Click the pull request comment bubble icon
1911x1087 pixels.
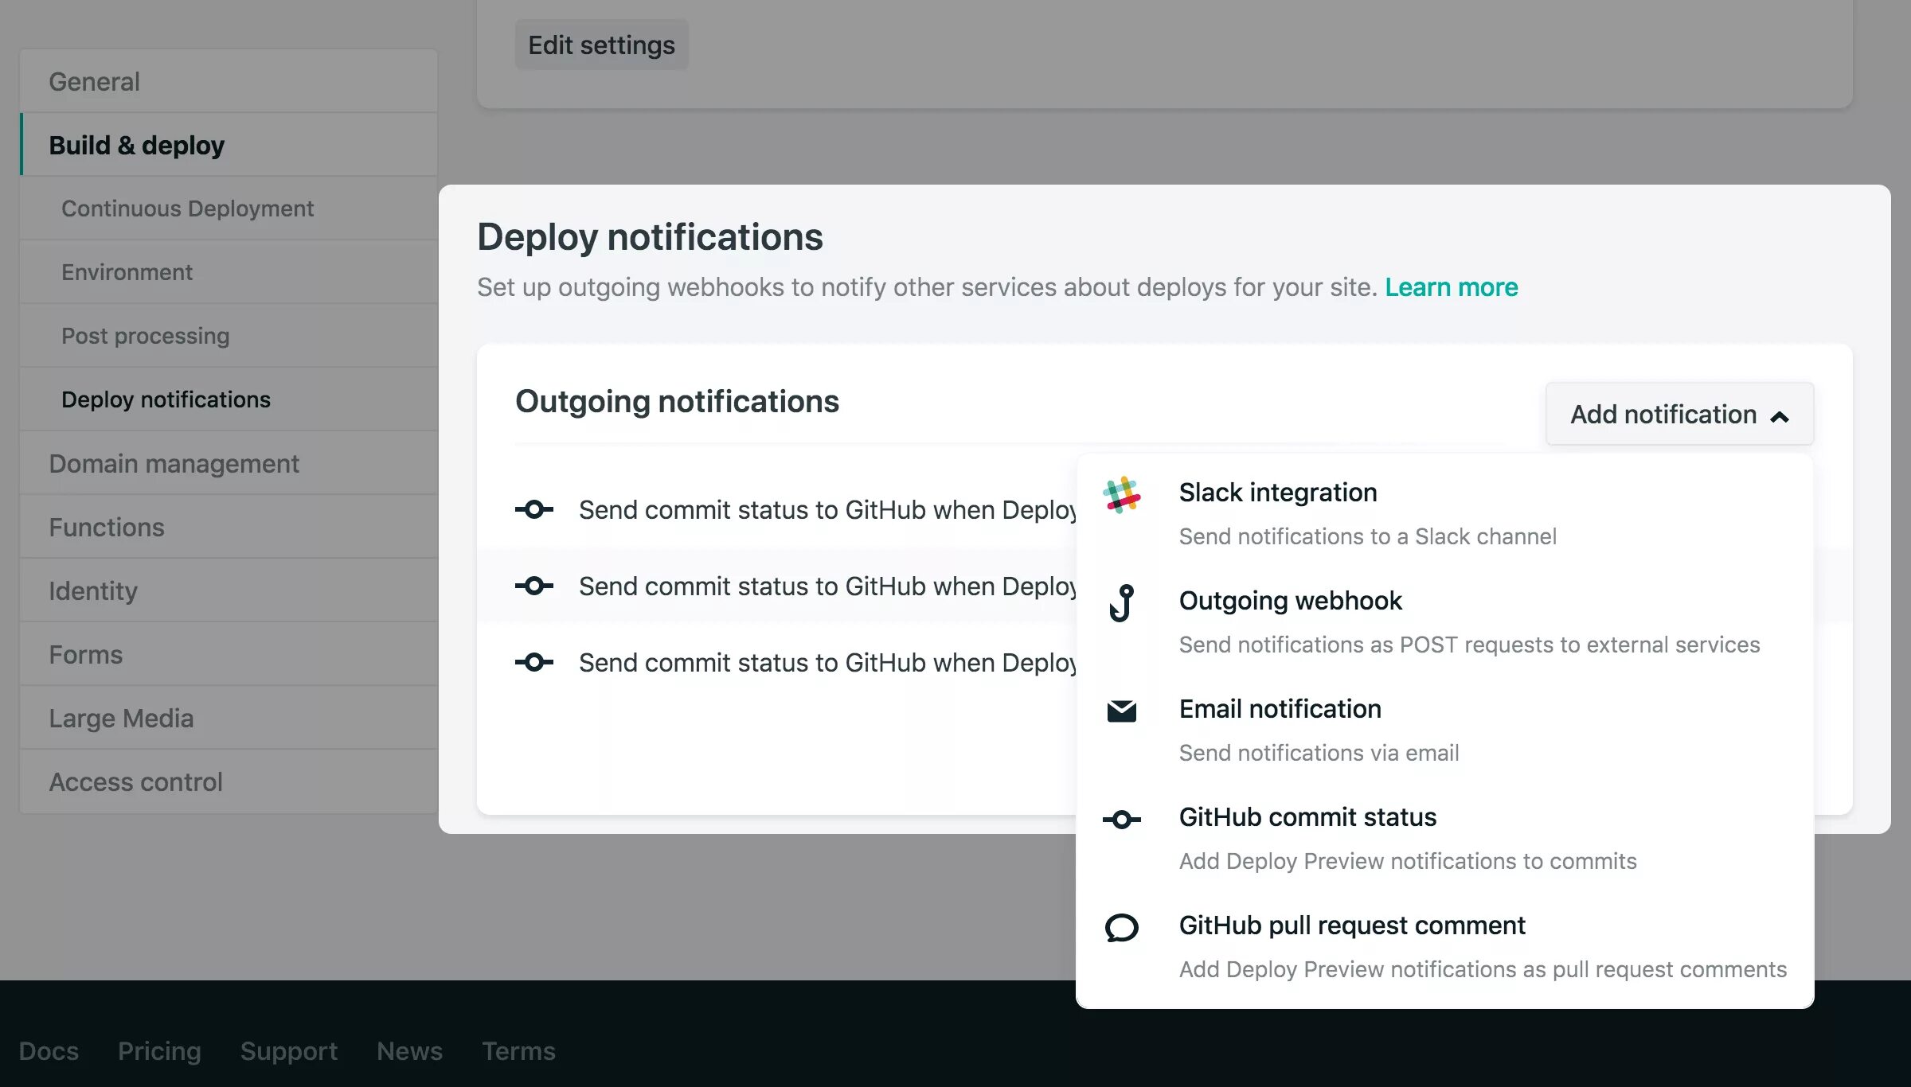[1121, 927]
